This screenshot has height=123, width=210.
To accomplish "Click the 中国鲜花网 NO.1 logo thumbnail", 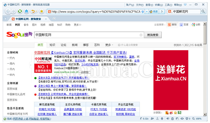I will (x=43, y=64).
